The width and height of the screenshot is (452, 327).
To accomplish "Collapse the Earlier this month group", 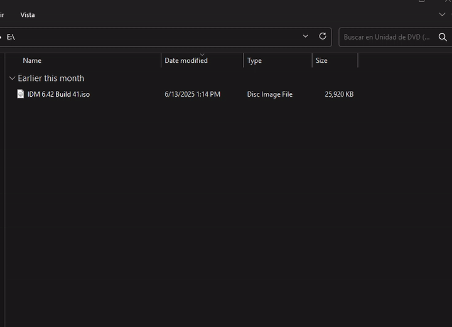I will 12,78.
